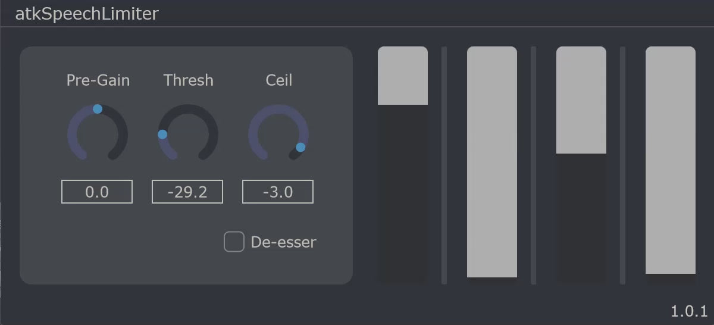Click the 1.0.1 version number

pyautogui.click(x=689, y=311)
